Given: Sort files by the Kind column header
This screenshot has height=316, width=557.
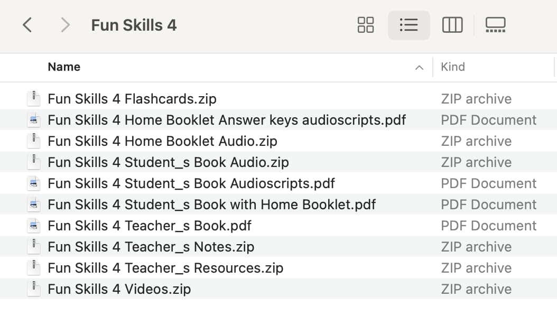Looking at the screenshot, I should (452, 67).
